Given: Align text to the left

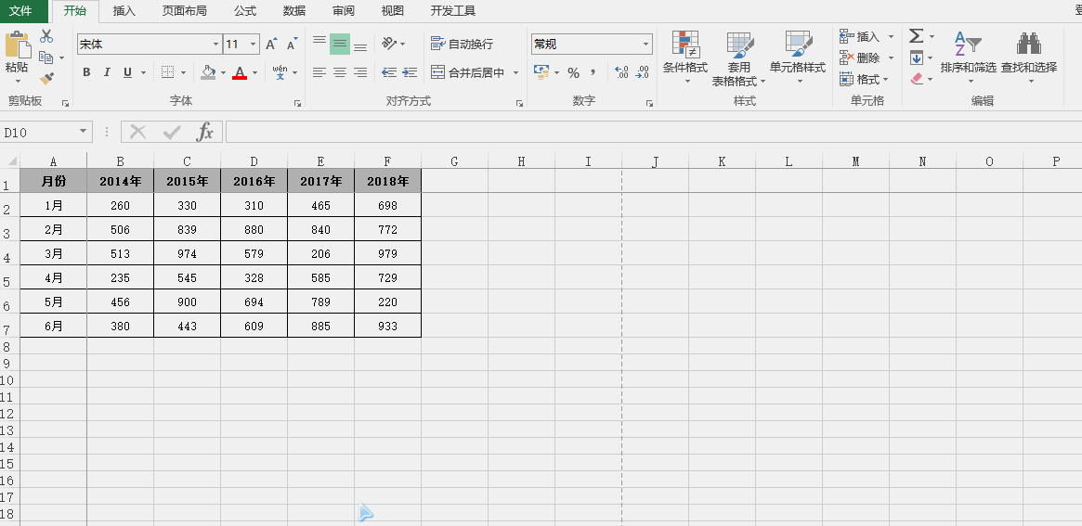Looking at the screenshot, I should click(x=319, y=72).
